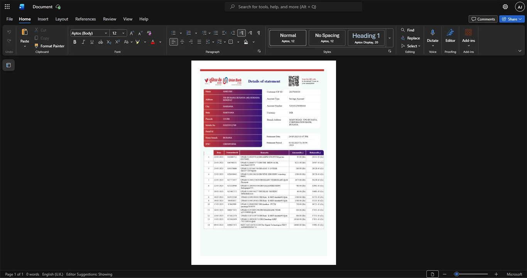Click the Paste clipboard icon
This screenshot has width=527, height=278.
25,32
